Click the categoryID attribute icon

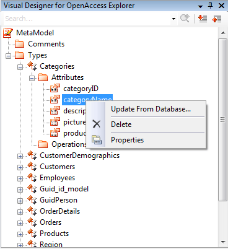(55, 89)
